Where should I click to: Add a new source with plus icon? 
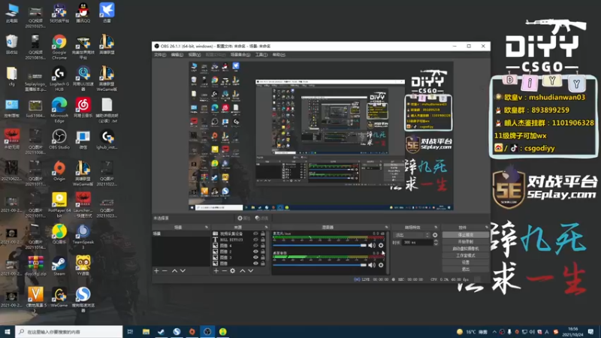pyautogui.click(x=216, y=270)
